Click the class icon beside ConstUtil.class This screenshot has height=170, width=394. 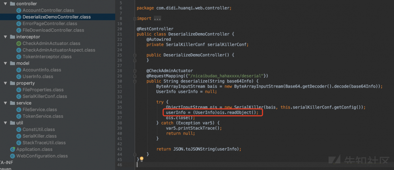pyautogui.click(x=19, y=129)
